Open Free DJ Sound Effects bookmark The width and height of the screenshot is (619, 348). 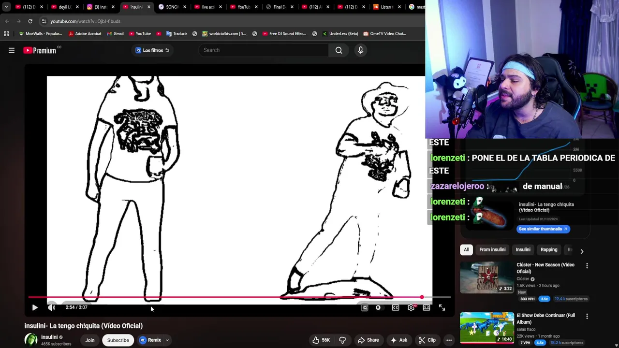(x=284, y=34)
